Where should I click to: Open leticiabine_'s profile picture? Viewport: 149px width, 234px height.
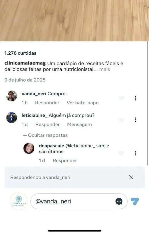(11, 118)
